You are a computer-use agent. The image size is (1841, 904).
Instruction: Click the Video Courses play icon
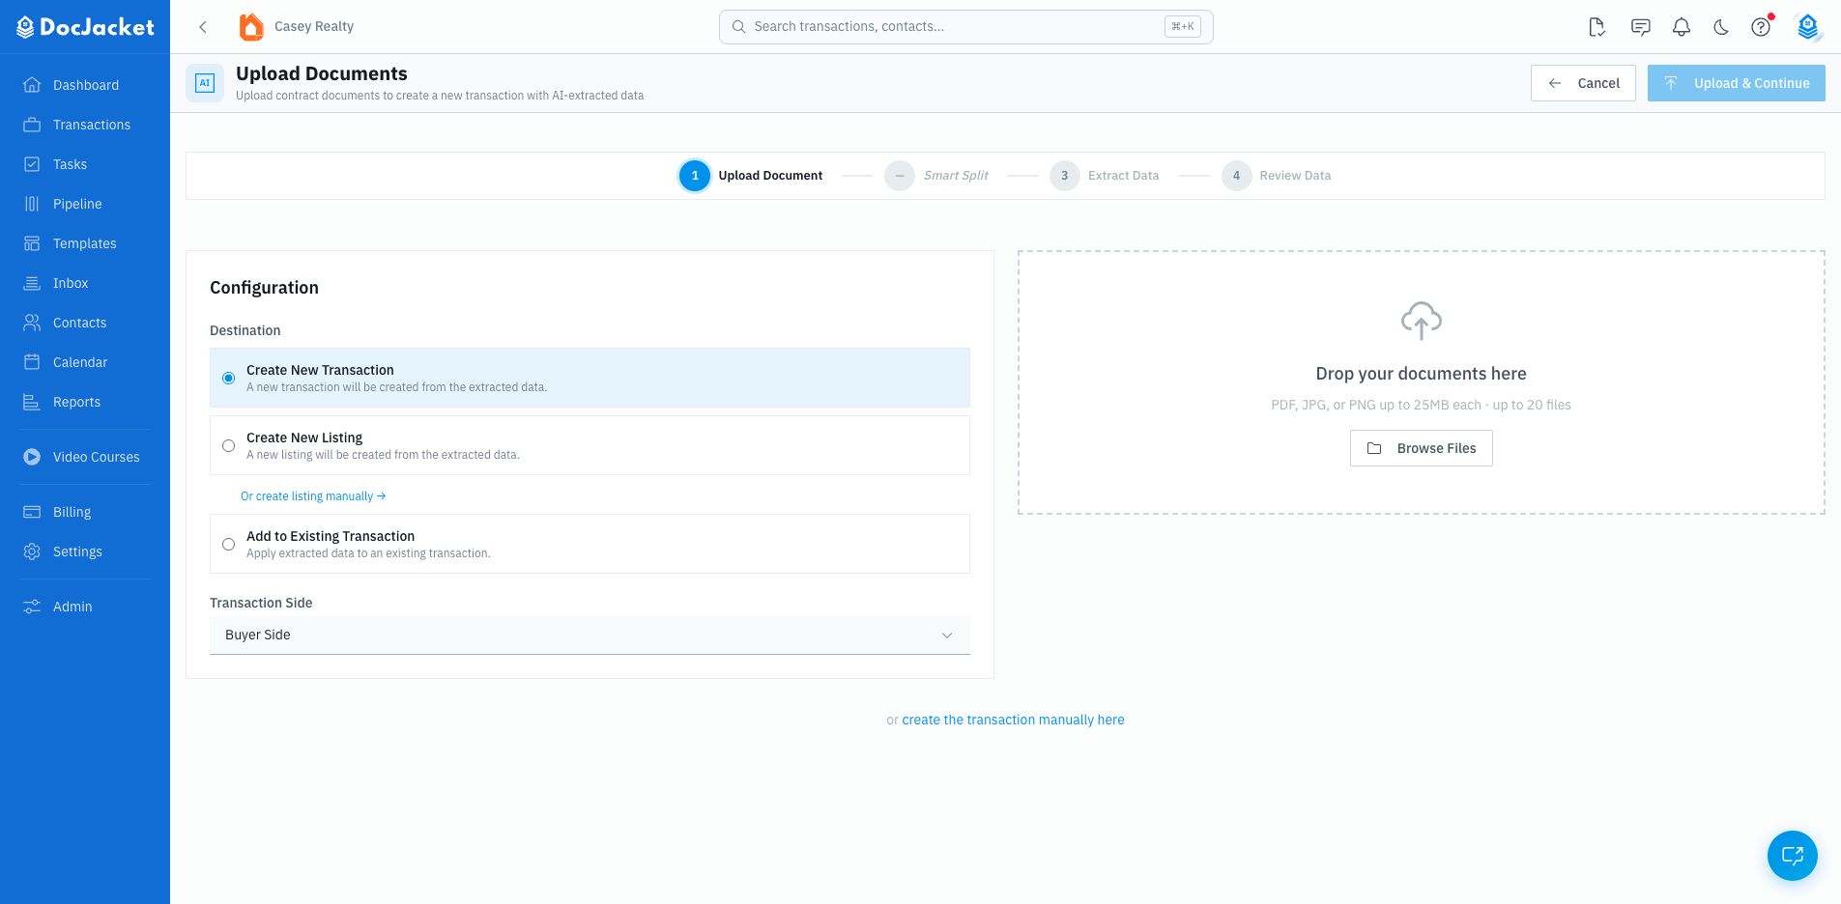point(32,457)
